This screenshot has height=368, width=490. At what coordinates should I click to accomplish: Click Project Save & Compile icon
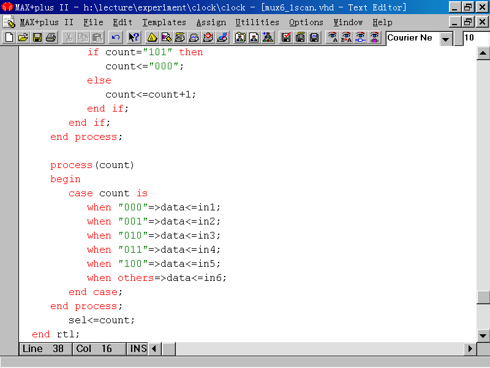click(x=300, y=38)
